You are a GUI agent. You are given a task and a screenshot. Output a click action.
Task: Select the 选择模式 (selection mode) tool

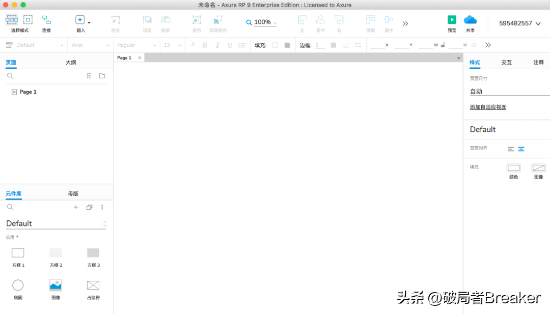point(12,20)
